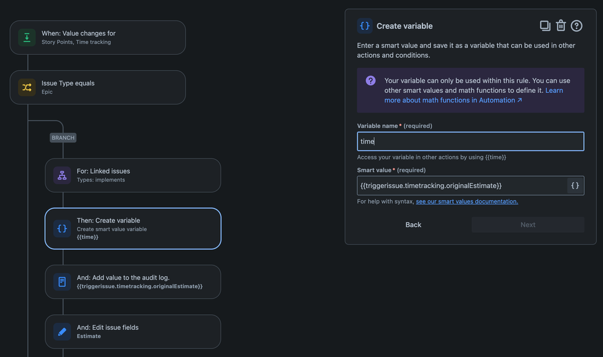Click the audit log document icon
603x357 pixels.
[62, 282]
